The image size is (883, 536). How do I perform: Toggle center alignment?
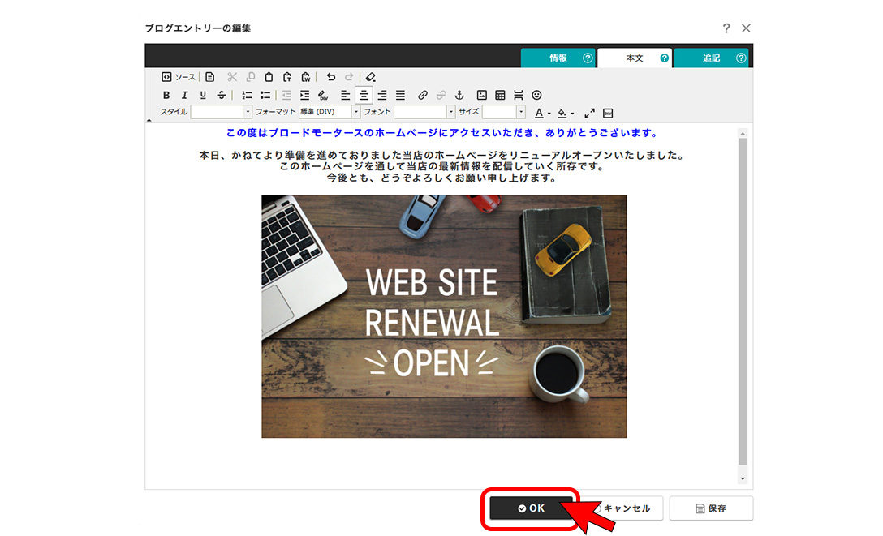point(364,96)
